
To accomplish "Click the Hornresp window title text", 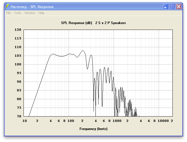I will coord(32,7).
